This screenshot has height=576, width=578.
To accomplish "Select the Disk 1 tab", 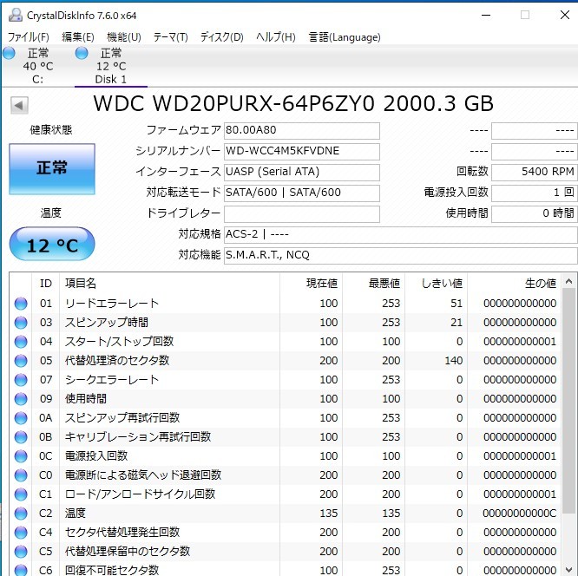I will (x=110, y=66).
